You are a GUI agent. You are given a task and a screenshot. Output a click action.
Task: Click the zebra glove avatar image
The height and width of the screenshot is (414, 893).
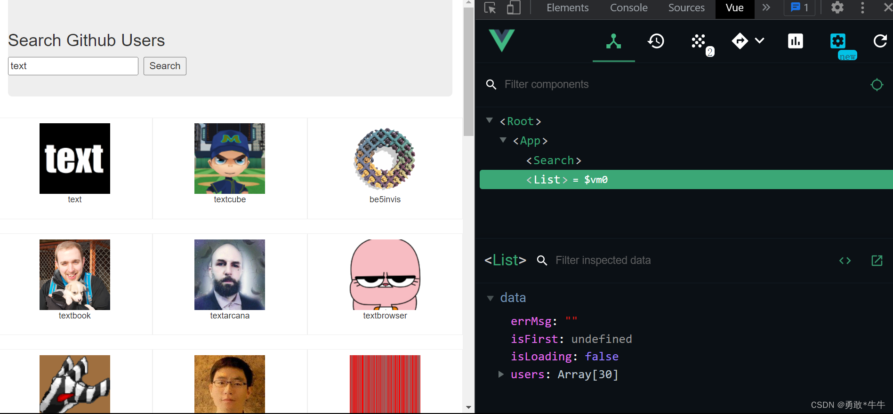click(75, 384)
